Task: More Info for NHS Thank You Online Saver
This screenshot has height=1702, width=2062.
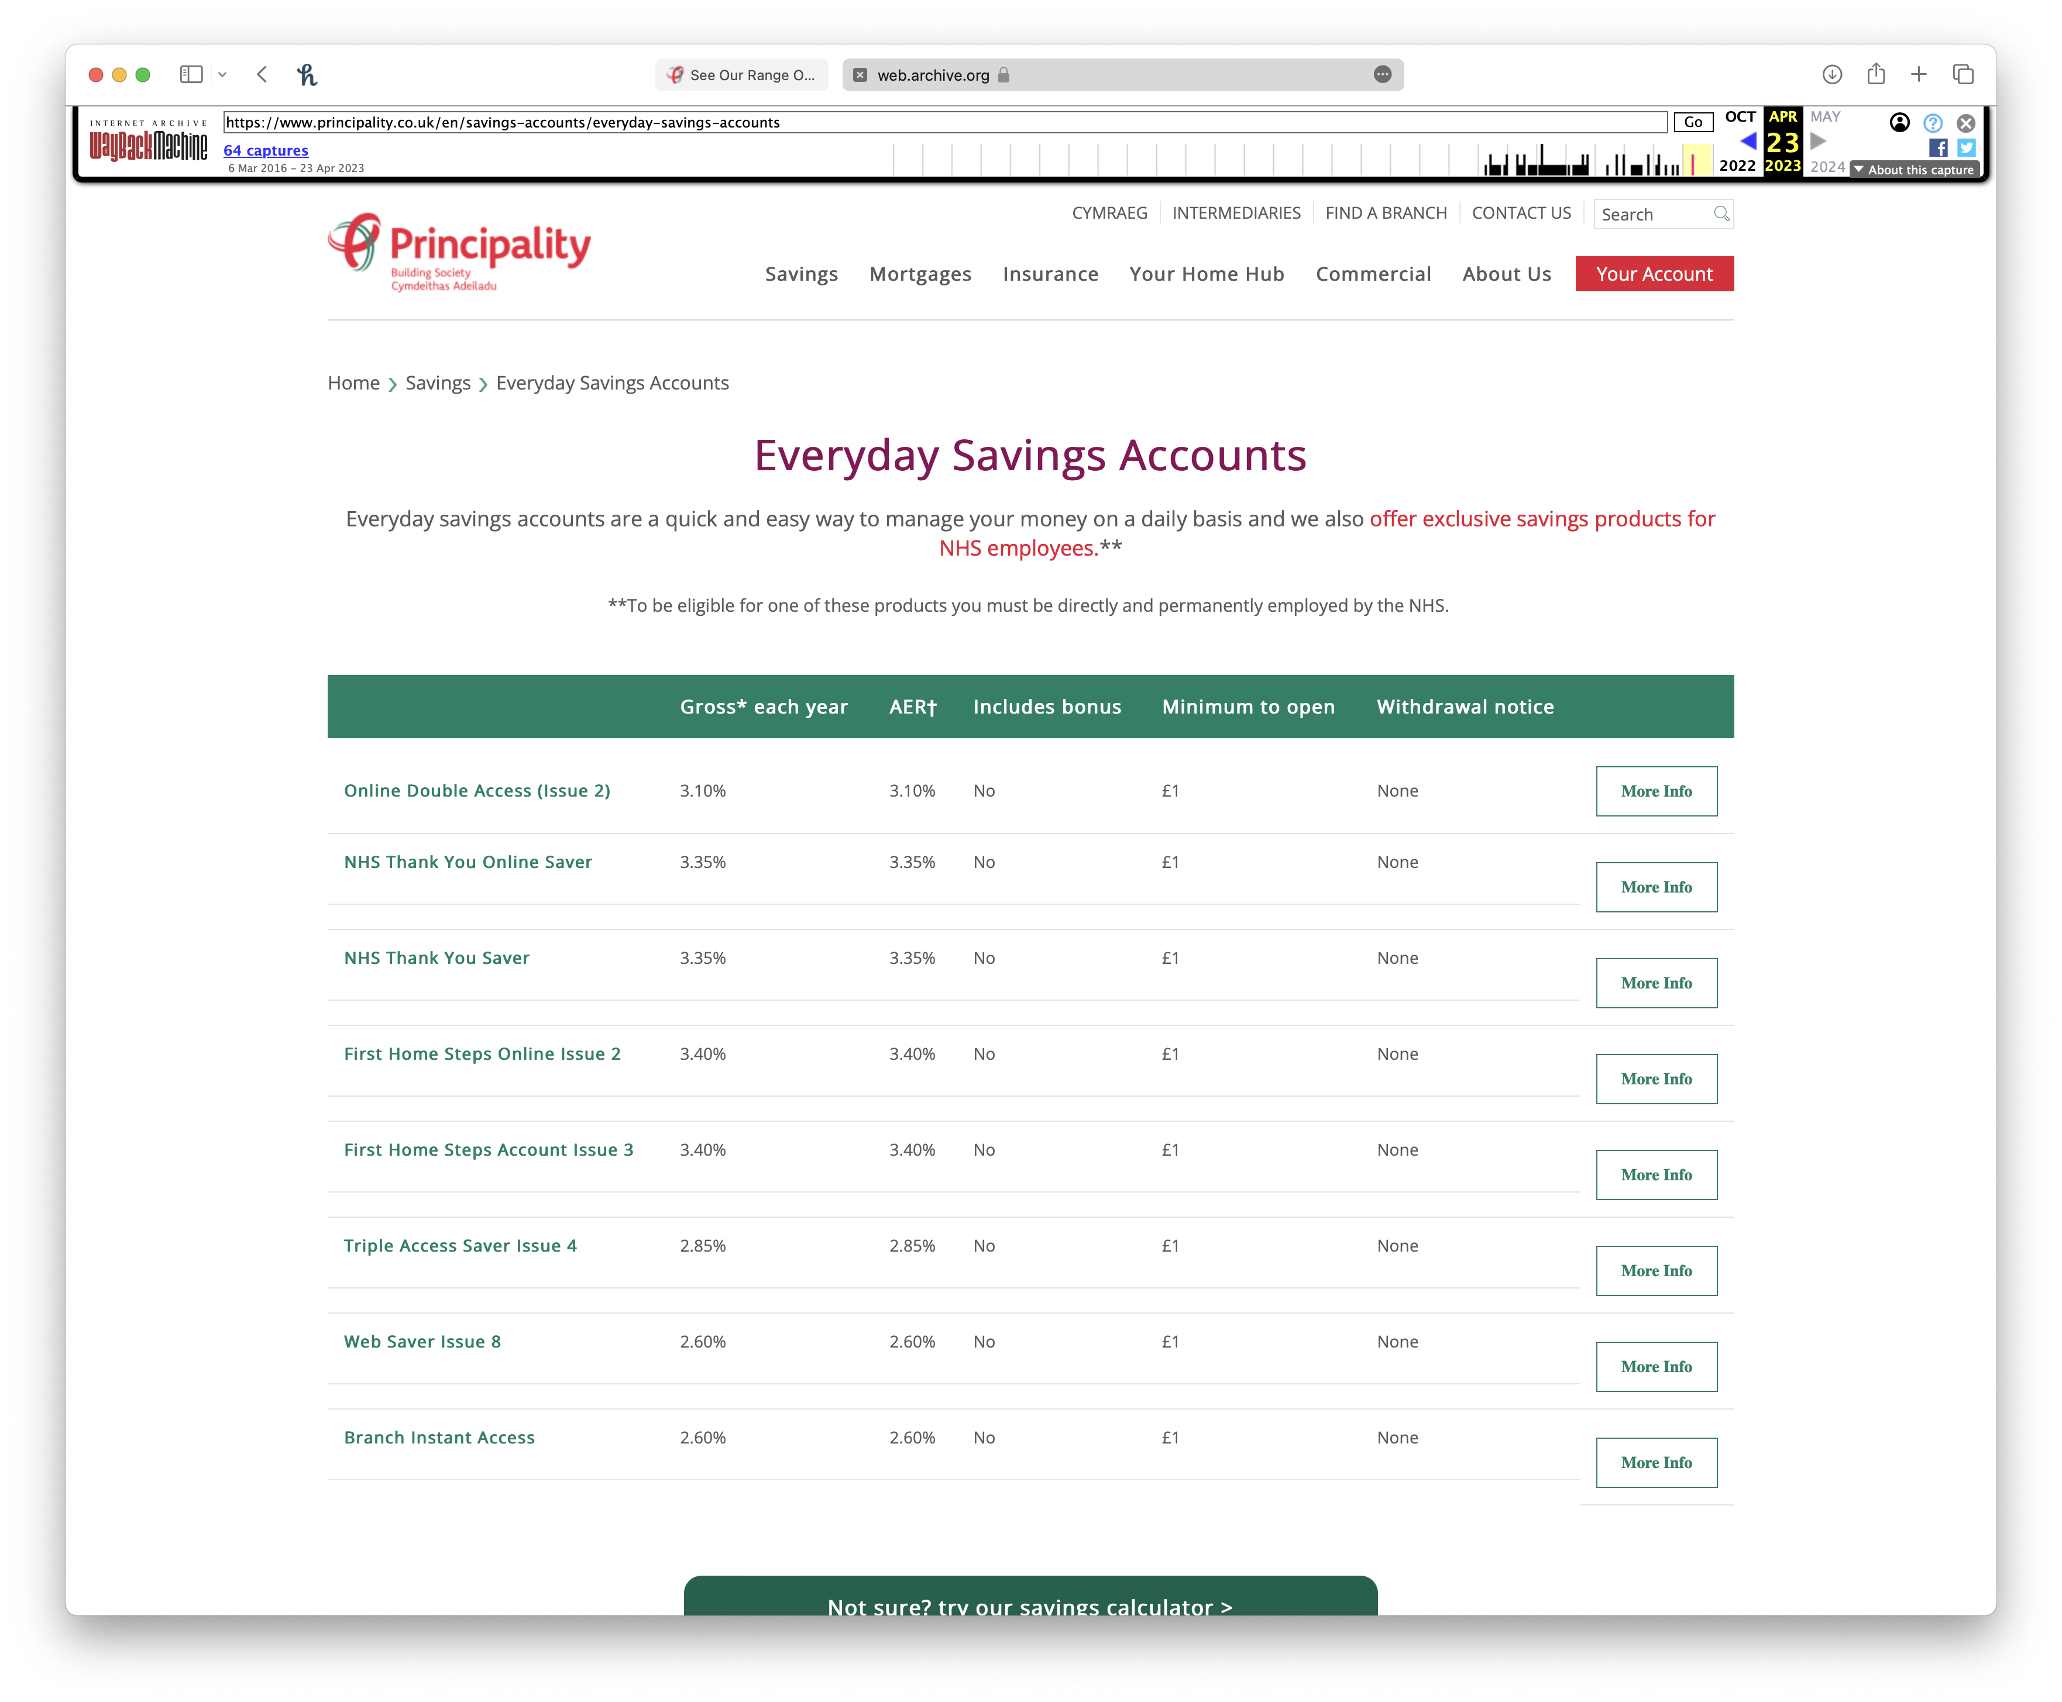Action: 1656,887
